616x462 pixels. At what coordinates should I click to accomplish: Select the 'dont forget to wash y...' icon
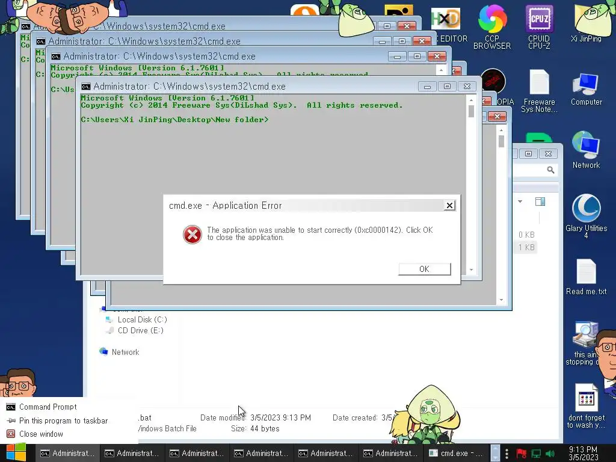pyautogui.click(x=586, y=406)
